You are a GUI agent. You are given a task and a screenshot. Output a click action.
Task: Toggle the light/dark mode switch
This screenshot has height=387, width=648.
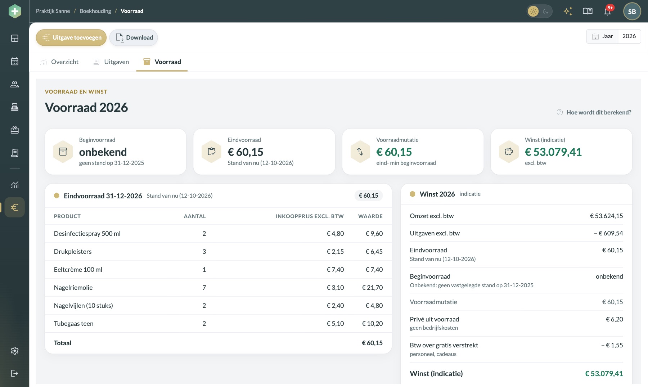(x=539, y=12)
